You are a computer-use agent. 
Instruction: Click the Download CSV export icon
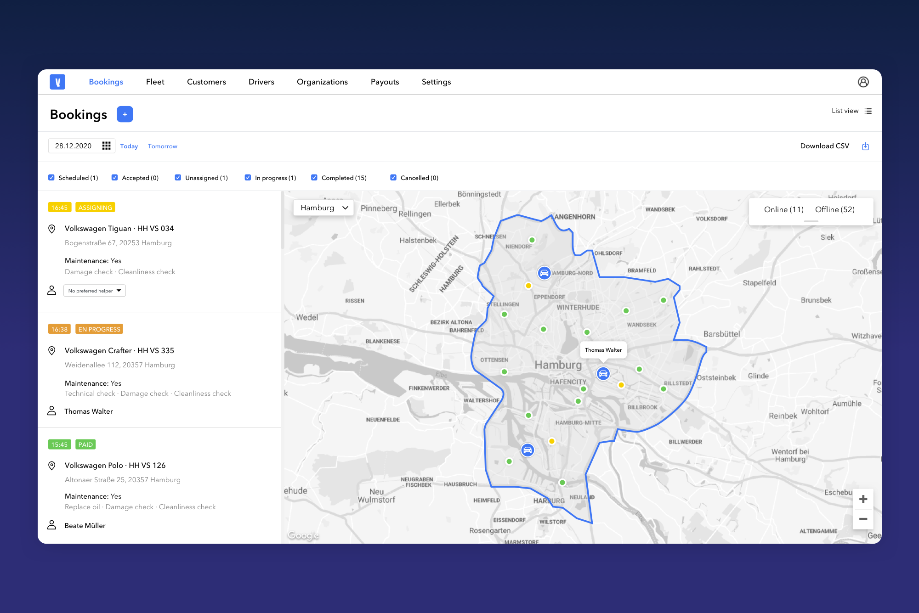866,146
